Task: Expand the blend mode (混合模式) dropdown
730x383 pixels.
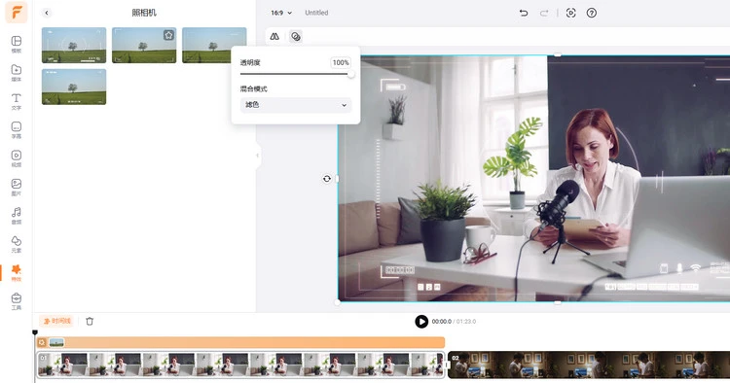Action: (296, 105)
